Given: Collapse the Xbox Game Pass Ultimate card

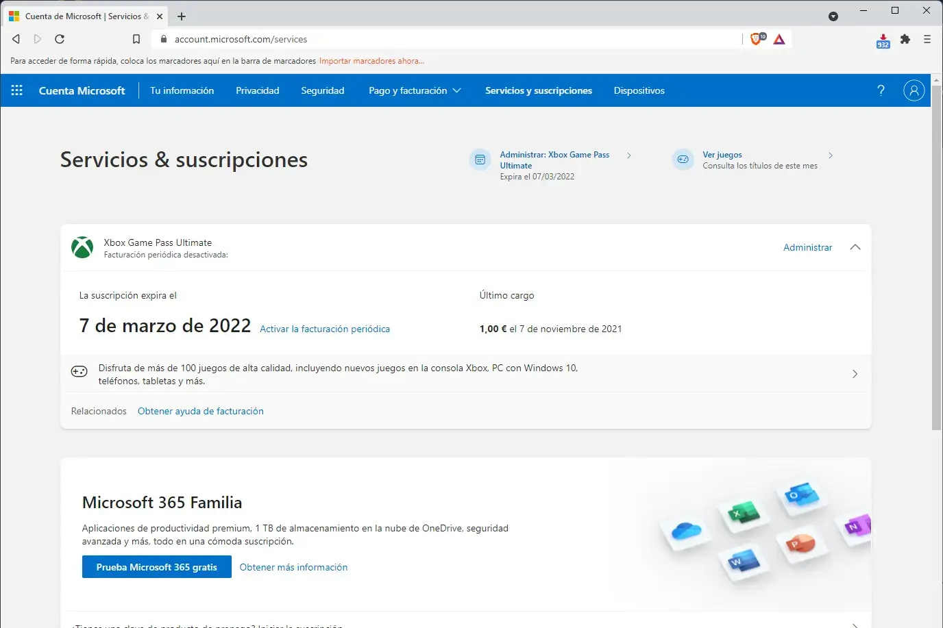Looking at the screenshot, I should coord(855,247).
